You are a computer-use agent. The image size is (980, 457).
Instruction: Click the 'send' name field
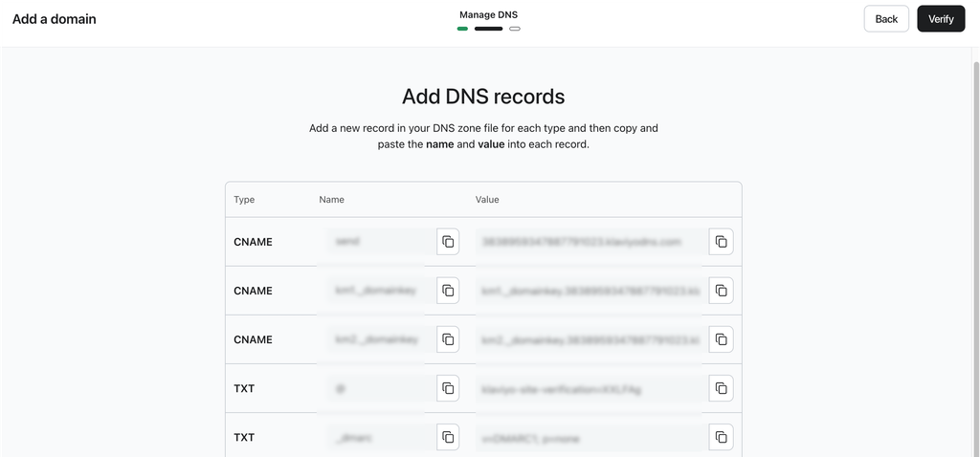[x=381, y=242]
